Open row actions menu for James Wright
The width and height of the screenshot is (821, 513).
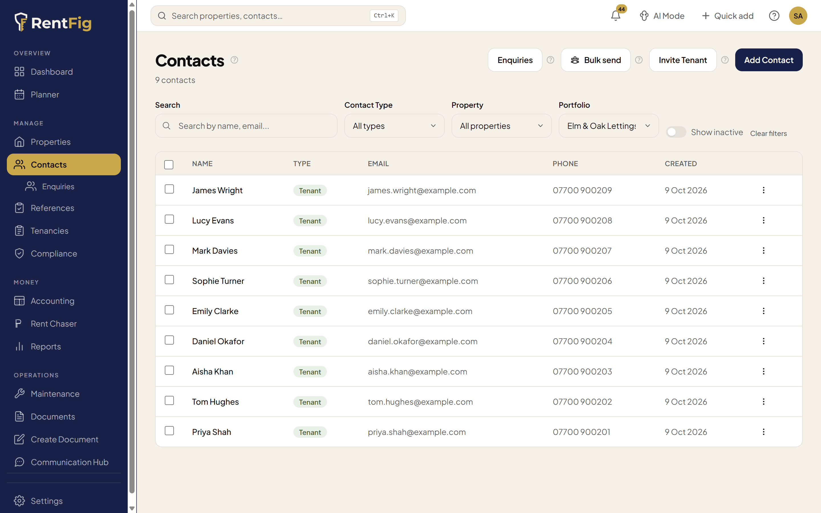click(764, 190)
